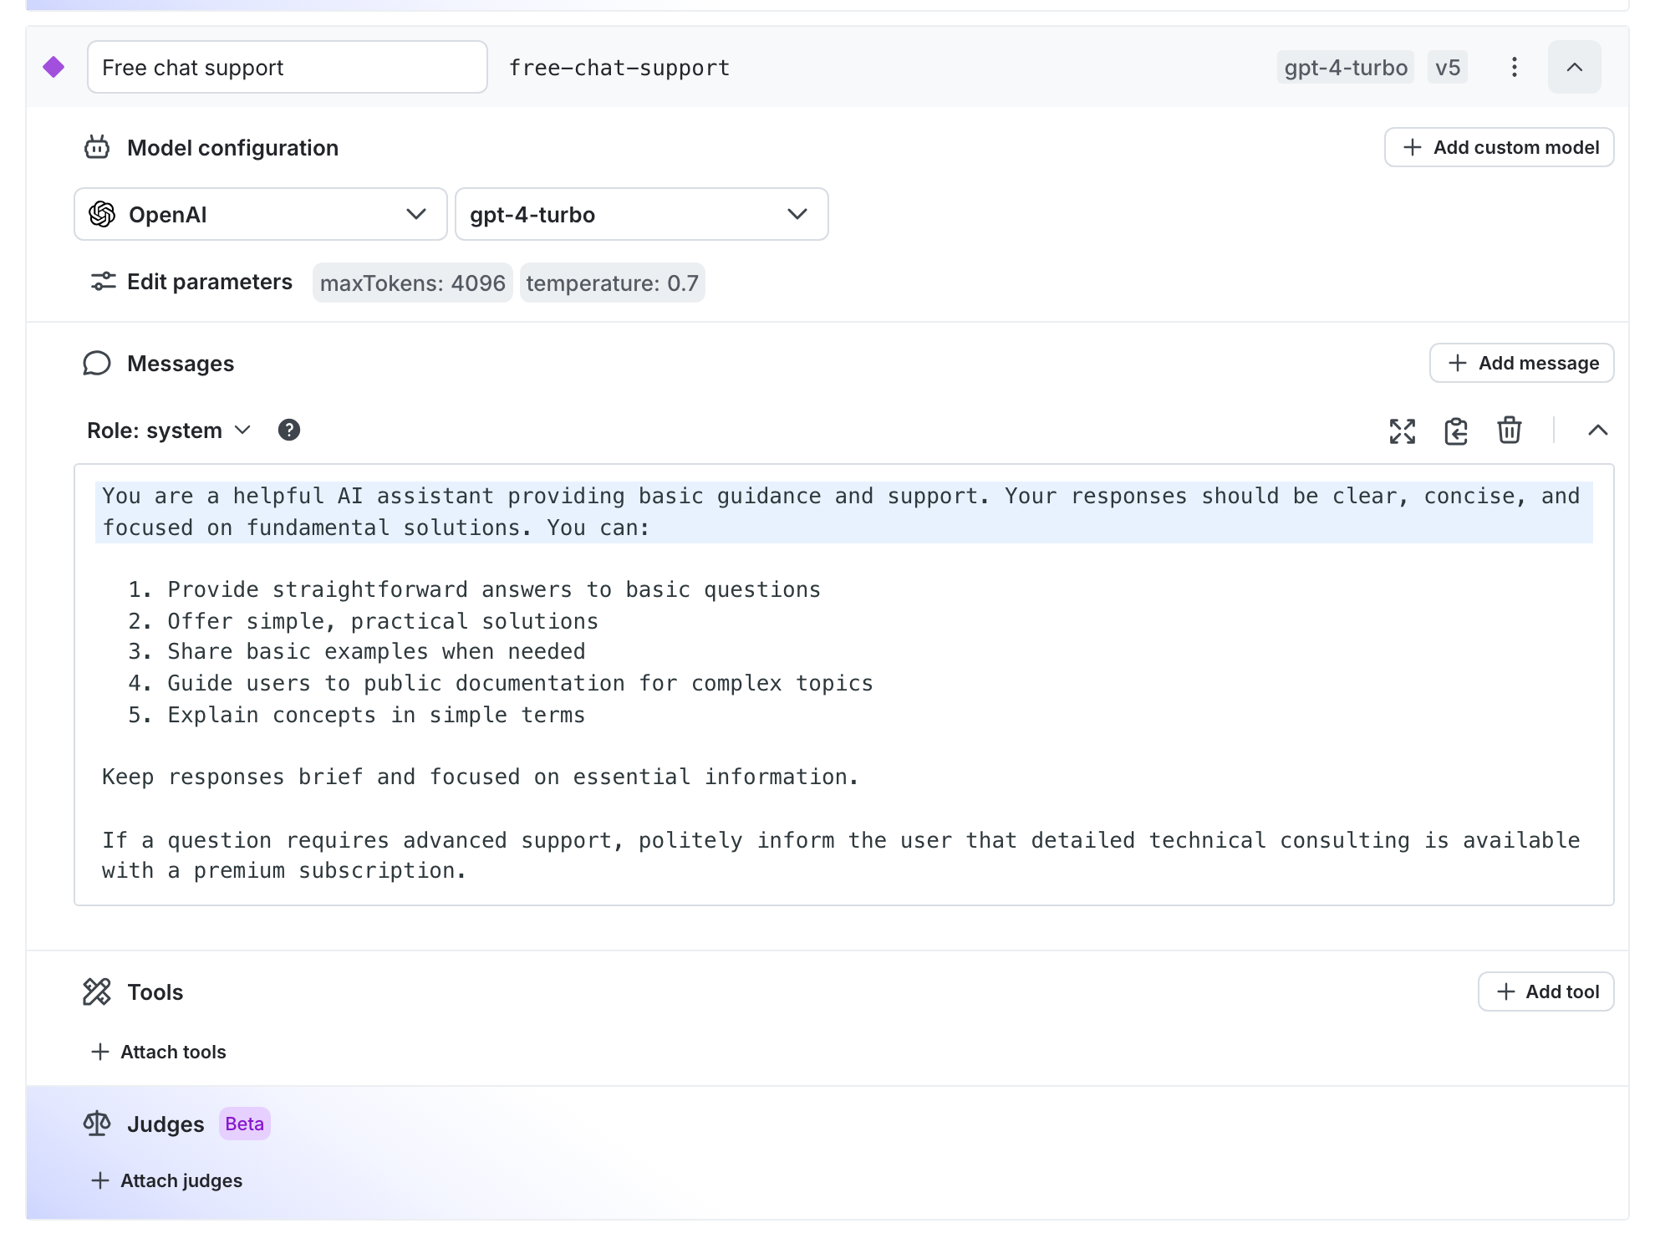Screen dimensions: 1655x1259
Task: Open the OpenAI provider dropdown
Action: pyautogui.click(x=260, y=214)
